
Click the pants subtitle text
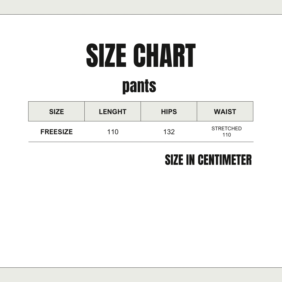point(139,86)
